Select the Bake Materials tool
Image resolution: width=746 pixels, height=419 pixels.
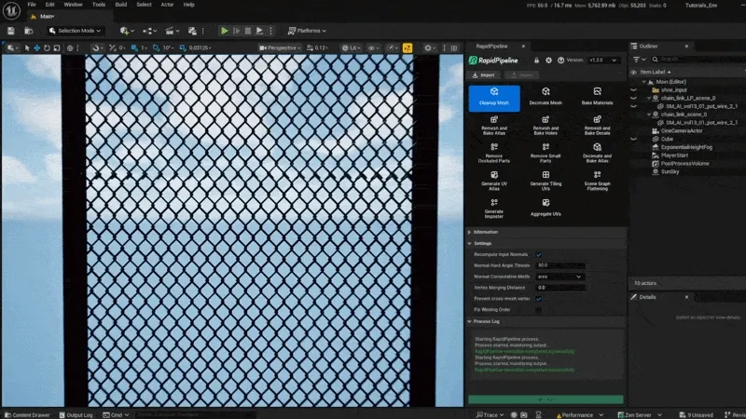coord(597,96)
